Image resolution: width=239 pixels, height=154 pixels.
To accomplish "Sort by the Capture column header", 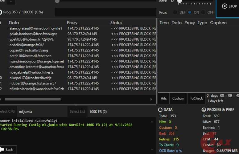I will [218, 22].
